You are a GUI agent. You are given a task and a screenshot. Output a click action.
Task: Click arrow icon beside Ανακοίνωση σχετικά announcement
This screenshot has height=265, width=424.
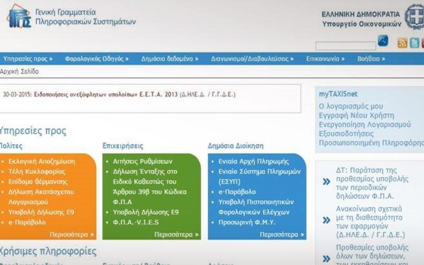(x=326, y=220)
